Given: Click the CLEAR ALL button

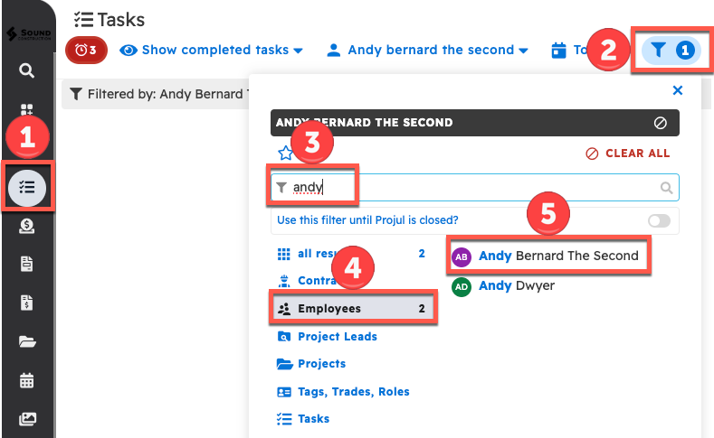Looking at the screenshot, I should point(628,154).
